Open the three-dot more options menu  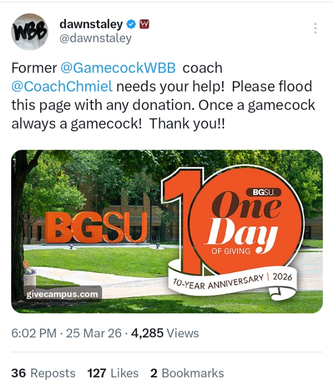click(x=315, y=28)
